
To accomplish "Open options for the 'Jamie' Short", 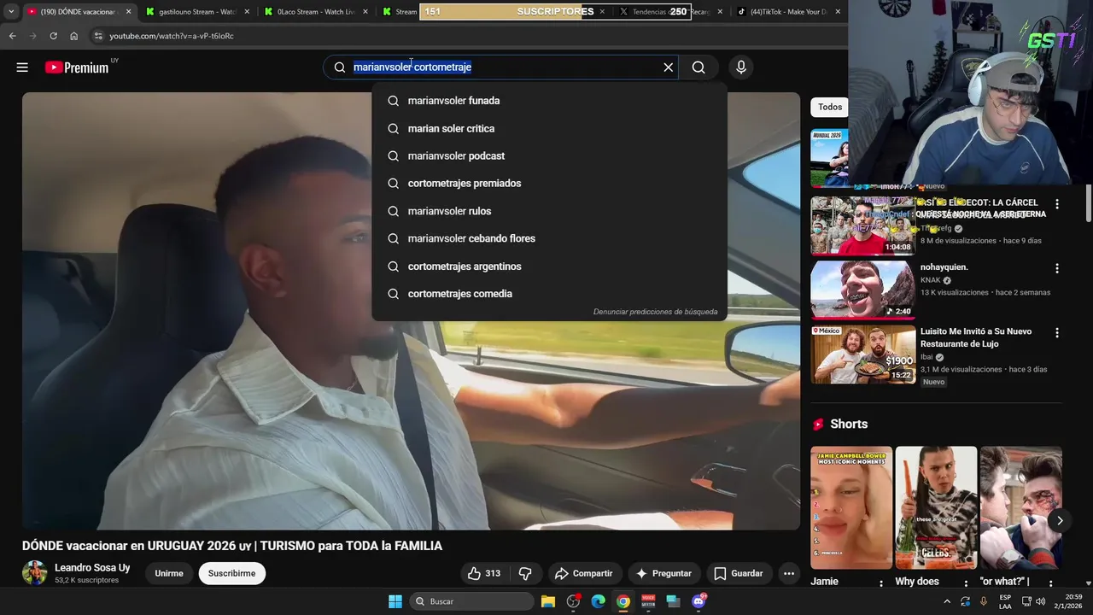I will click(881, 583).
